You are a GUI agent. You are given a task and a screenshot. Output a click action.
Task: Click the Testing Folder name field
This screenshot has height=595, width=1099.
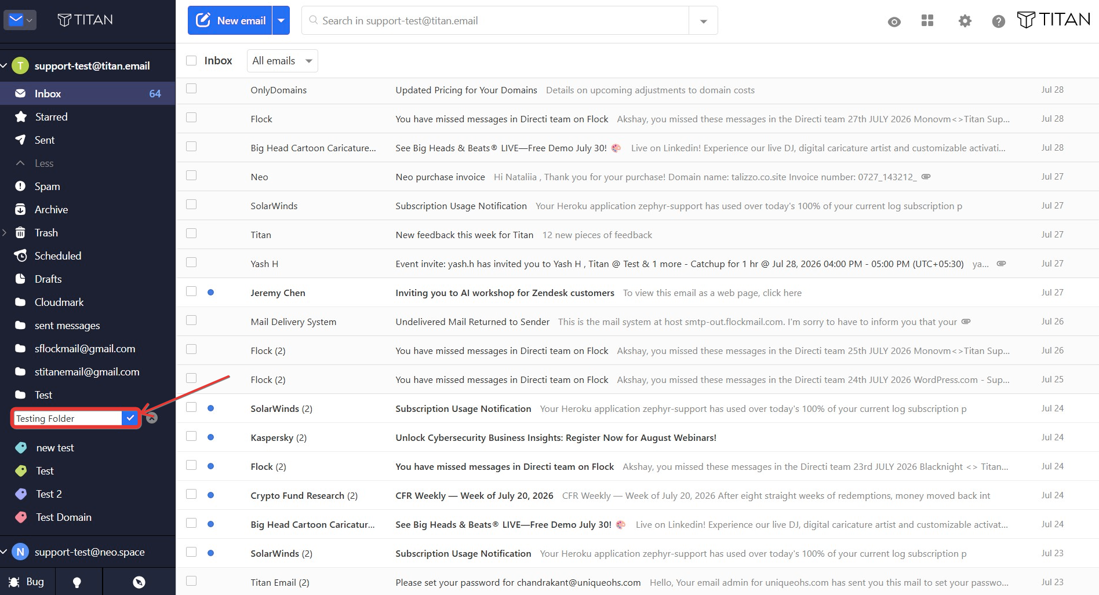(67, 418)
